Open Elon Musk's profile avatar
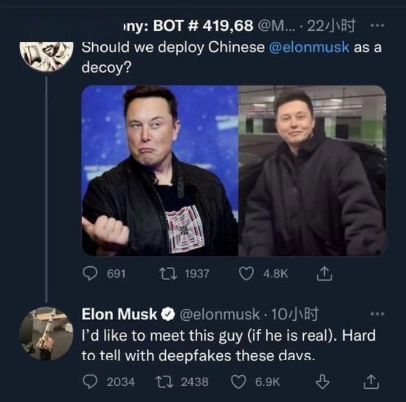Viewport: 406px width, 402px height. click(x=46, y=334)
